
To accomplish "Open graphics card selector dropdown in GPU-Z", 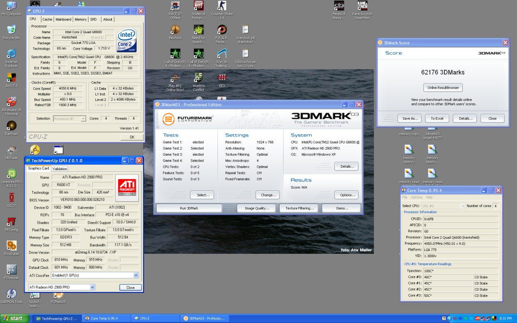I will point(92,287).
